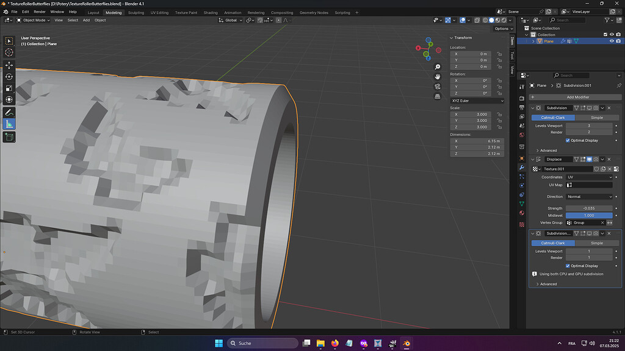Collapse the Displace modifier panel
Image resolution: width=625 pixels, height=351 pixels.
(x=532, y=159)
